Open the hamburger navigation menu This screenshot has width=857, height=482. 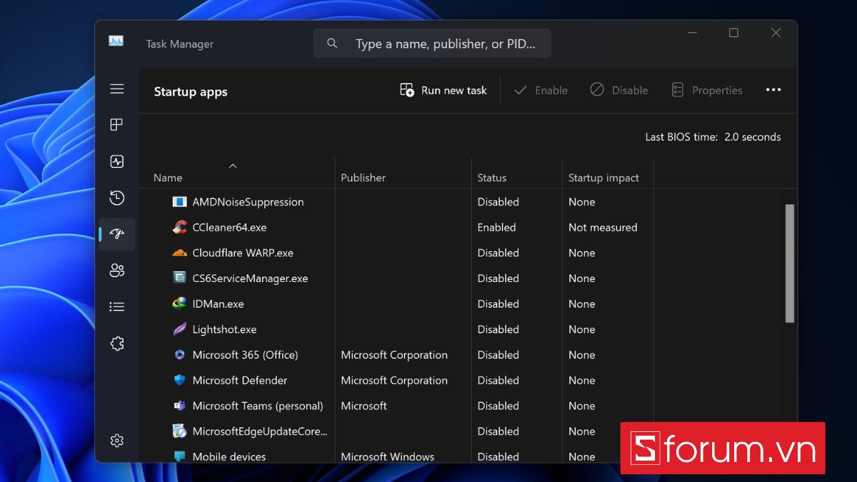coord(117,89)
